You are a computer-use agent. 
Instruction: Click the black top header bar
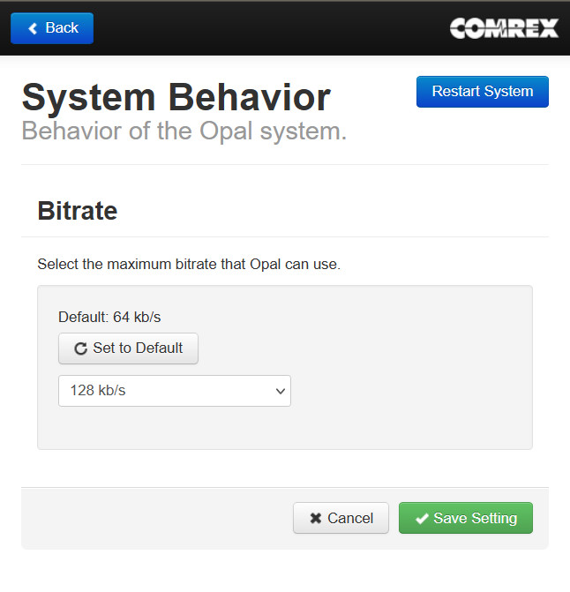tap(265, 28)
